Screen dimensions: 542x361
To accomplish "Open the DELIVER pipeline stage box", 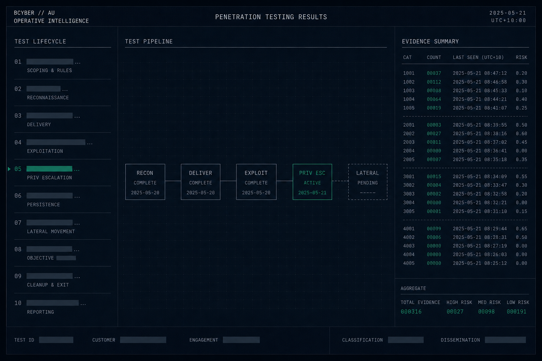I will click(x=200, y=182).
